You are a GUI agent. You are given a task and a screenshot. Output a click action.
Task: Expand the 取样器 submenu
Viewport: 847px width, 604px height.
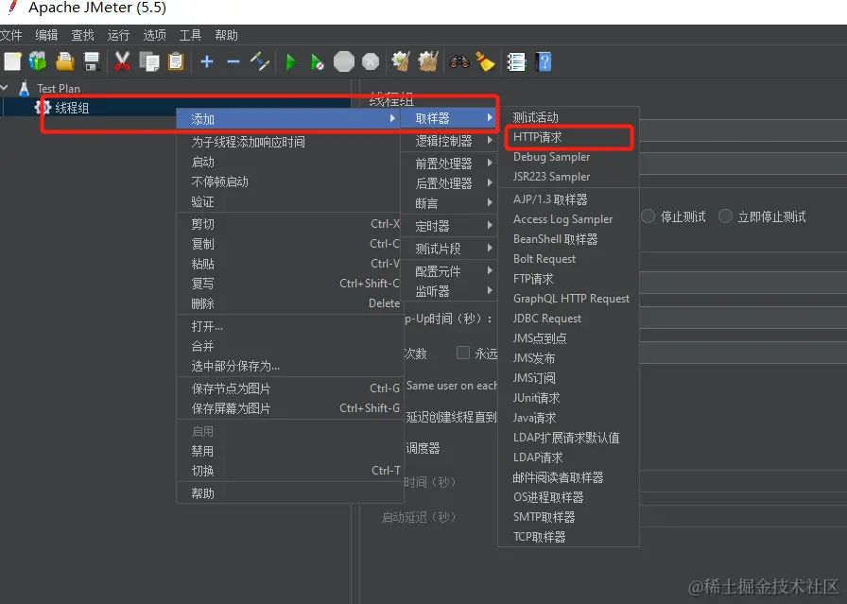pyautogui.click(x=448, y=118)
